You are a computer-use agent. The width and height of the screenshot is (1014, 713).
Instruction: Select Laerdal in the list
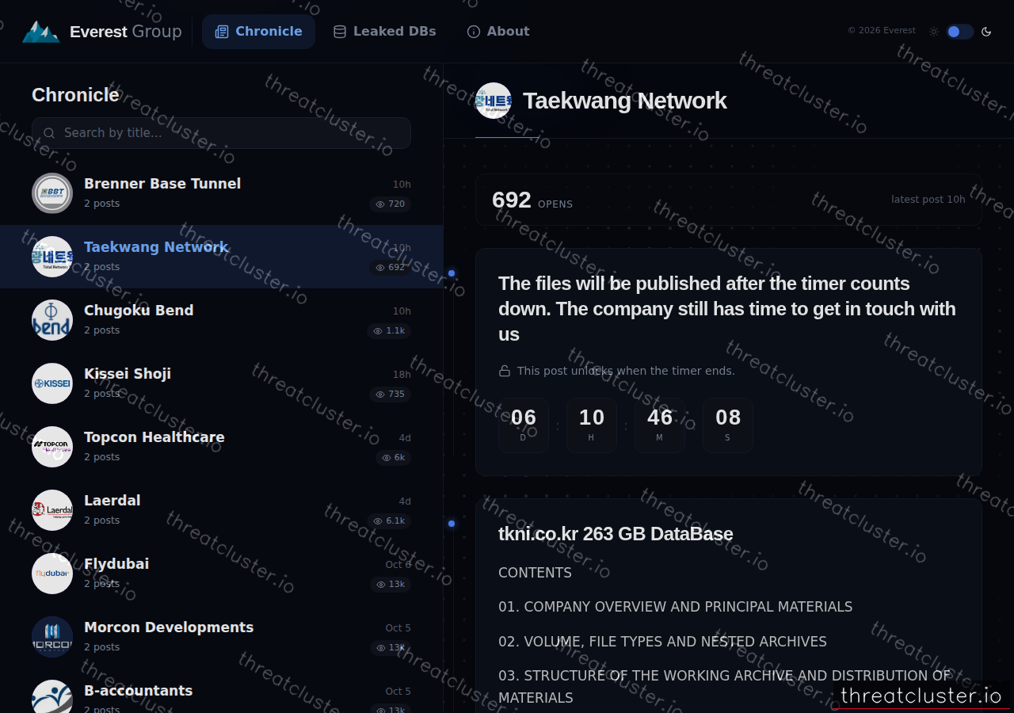[221, 510]
